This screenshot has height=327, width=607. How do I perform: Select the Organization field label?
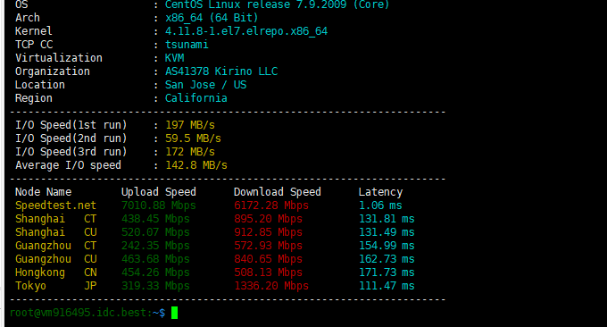[x=53, y=71]
